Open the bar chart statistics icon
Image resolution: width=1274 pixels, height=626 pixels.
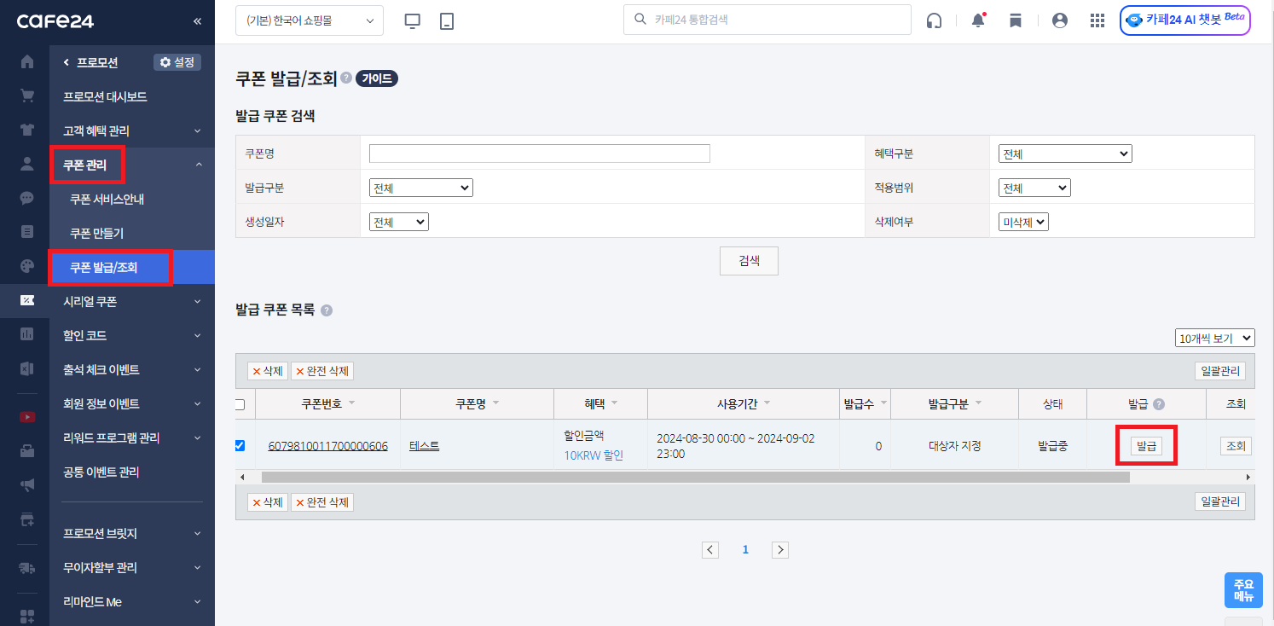click(x=27, y=334)
